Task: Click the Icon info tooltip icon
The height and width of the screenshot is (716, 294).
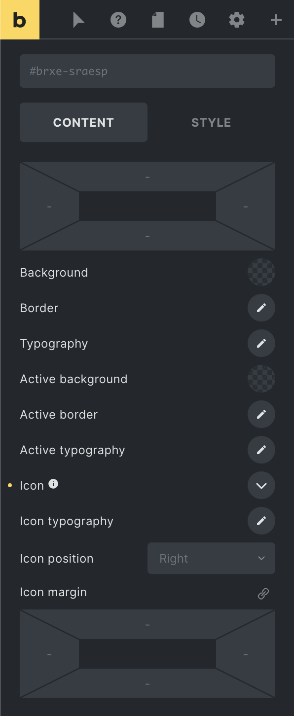Action: (53, 484)
